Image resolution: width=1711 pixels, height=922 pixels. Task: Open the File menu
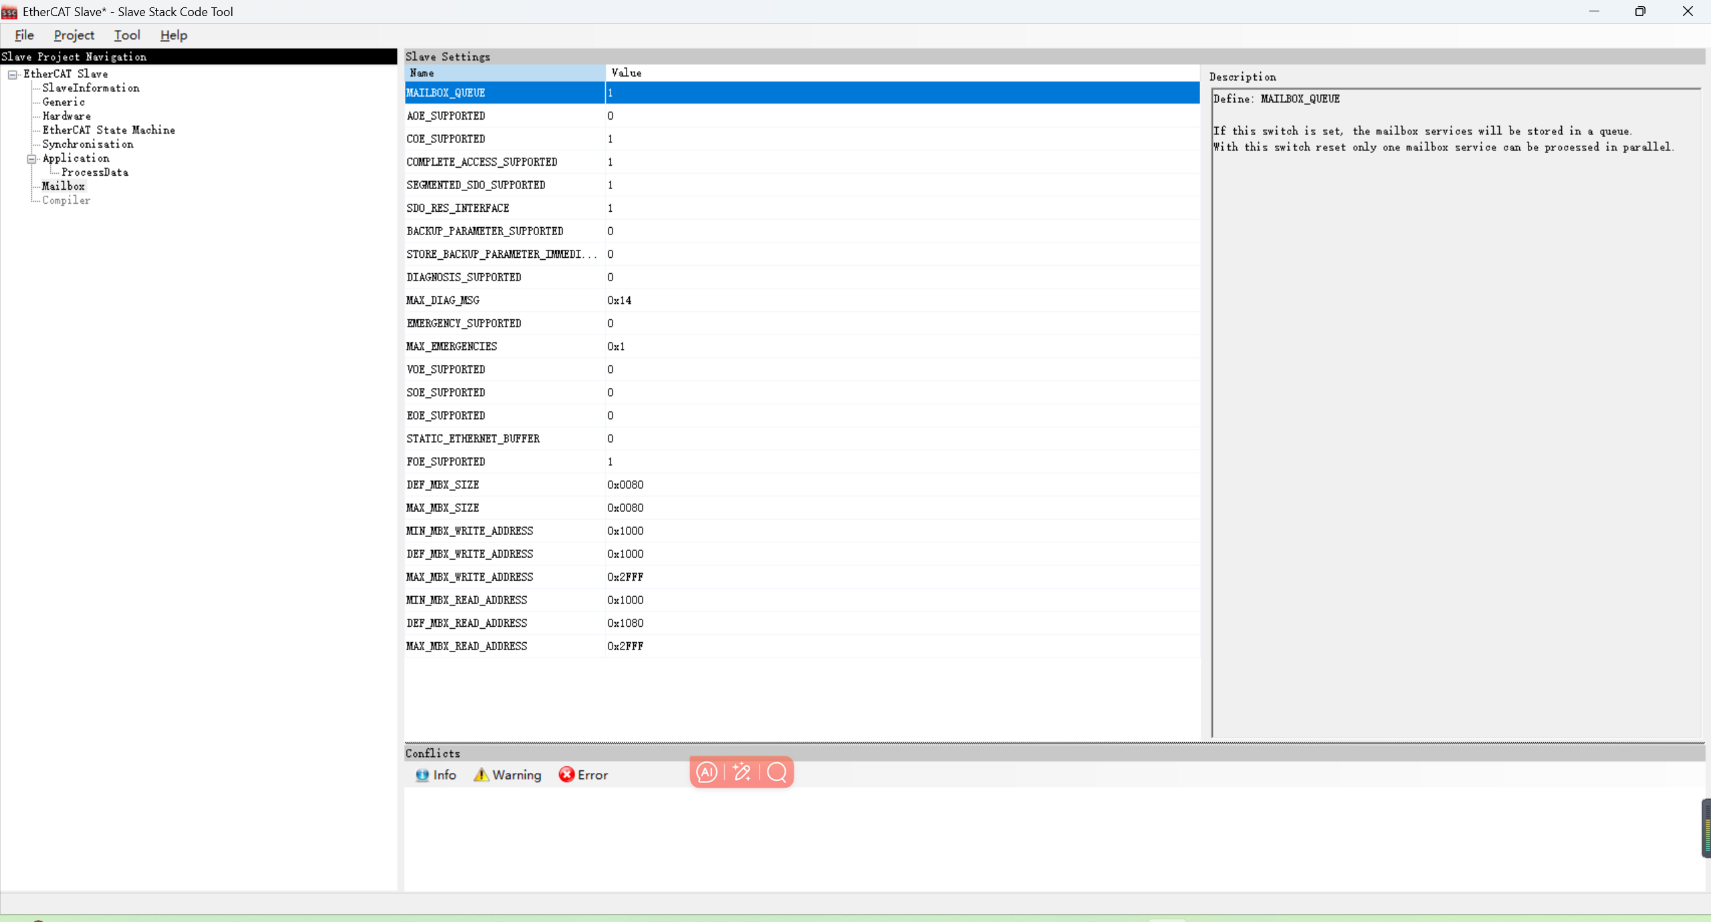pyautogui.click(x=23, y=35)
